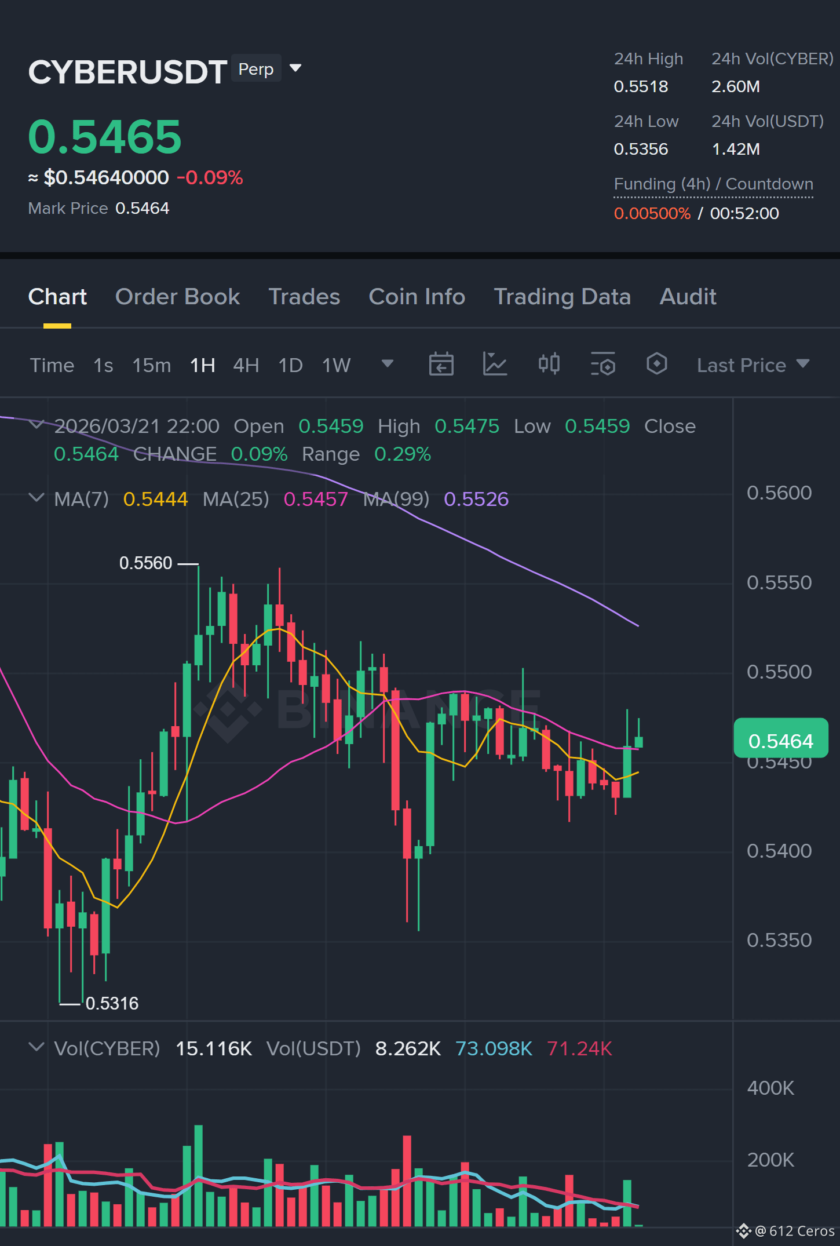Open the calendar date-jump icon
Image resolution: width=840 pixels, height=1246 pixels.
point(441,365)
